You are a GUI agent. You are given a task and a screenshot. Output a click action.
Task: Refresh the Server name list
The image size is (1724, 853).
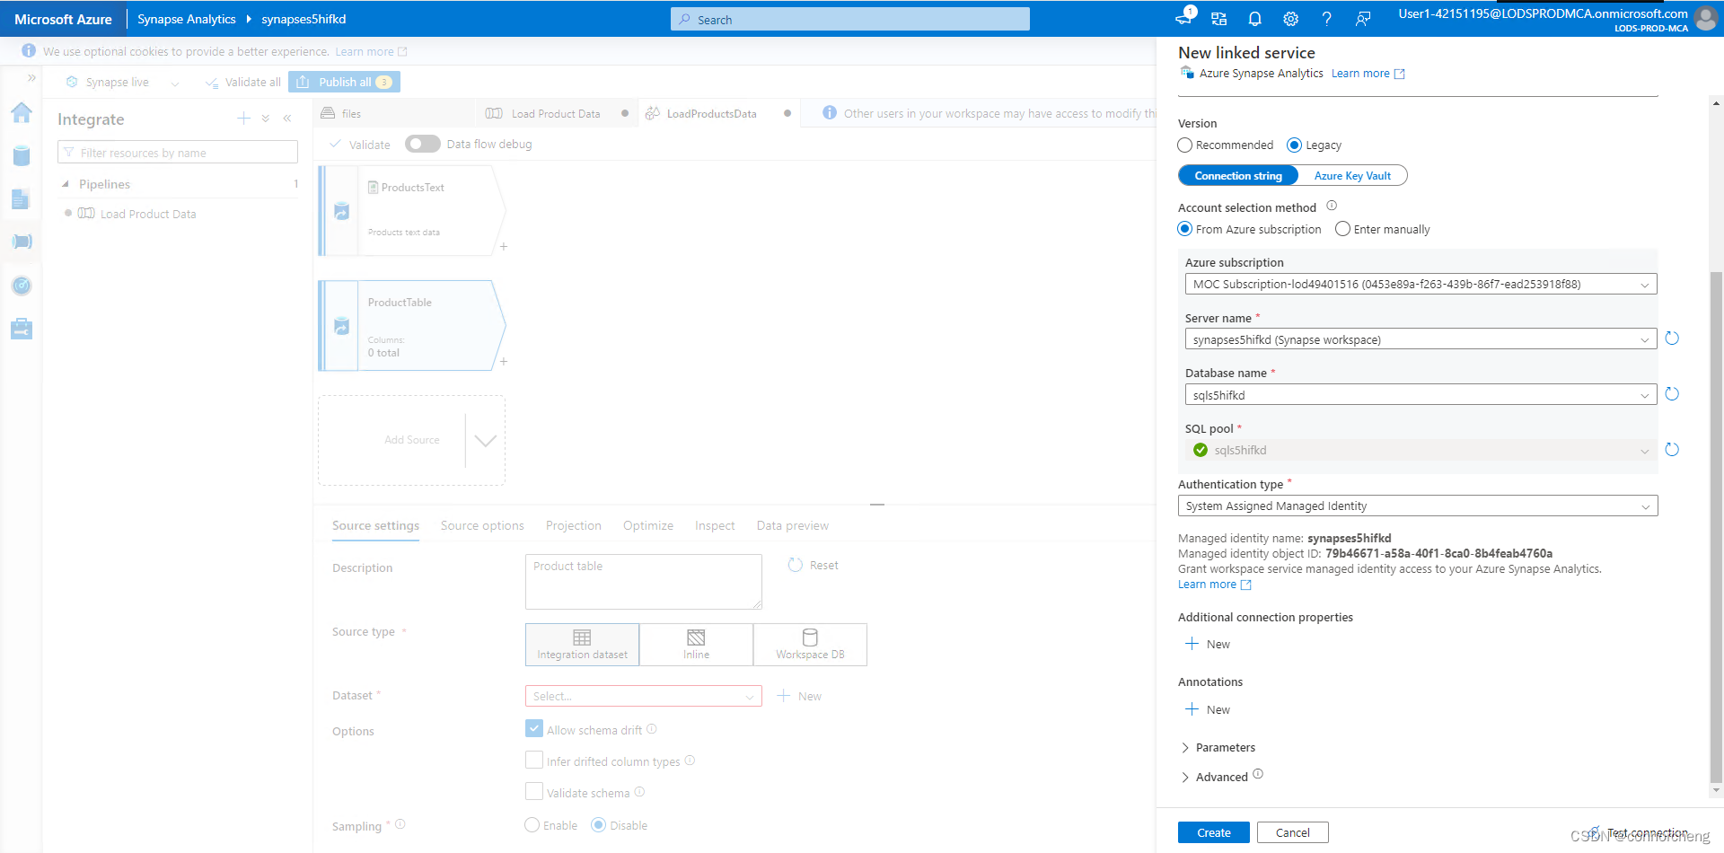[1672, 339]
